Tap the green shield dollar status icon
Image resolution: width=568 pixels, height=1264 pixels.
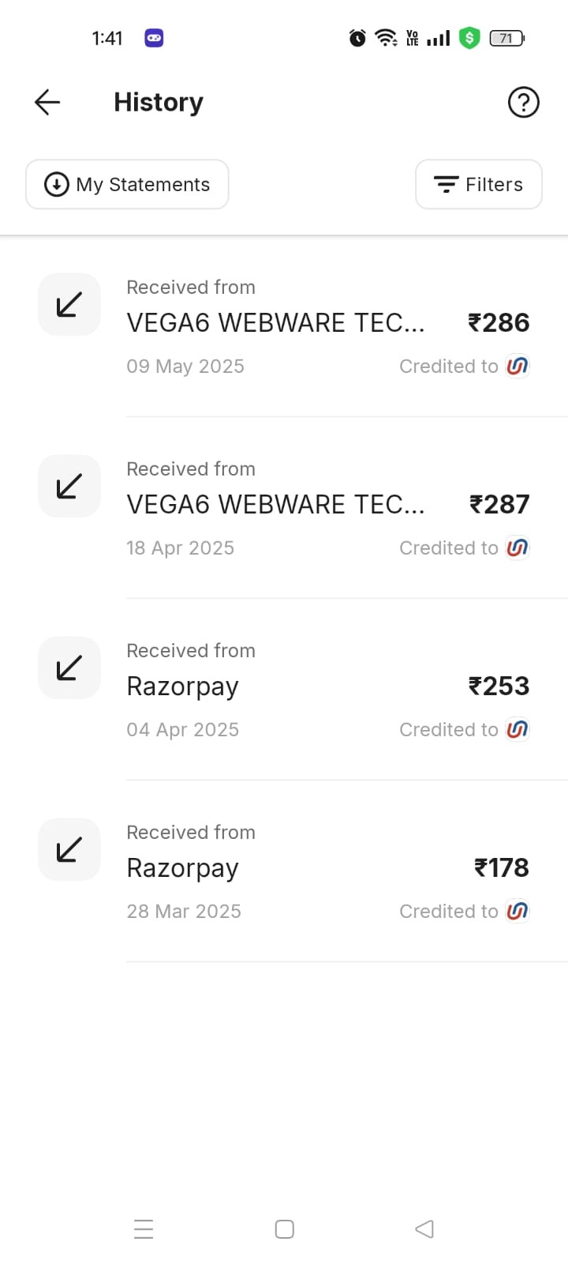click(469, 37)
